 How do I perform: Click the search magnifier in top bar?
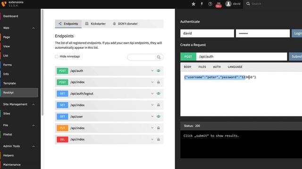pos(248,4)
